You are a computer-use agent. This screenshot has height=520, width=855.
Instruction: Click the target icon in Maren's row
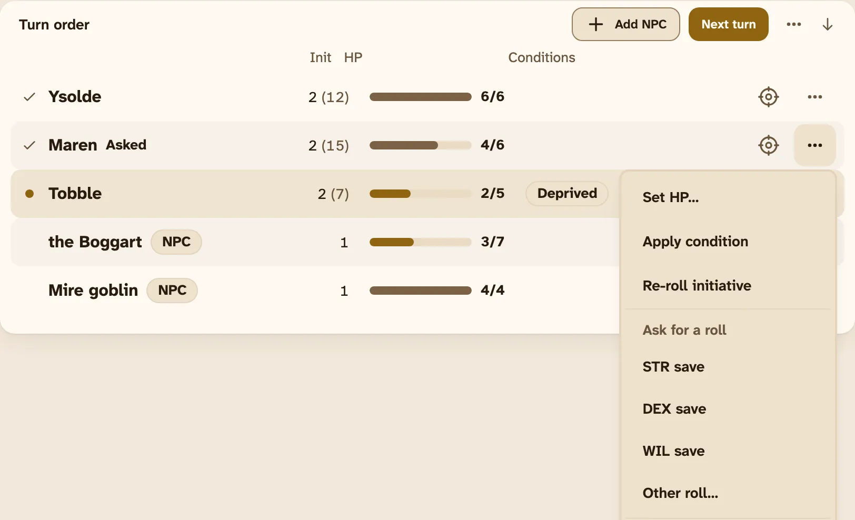[x=769, y=145]
